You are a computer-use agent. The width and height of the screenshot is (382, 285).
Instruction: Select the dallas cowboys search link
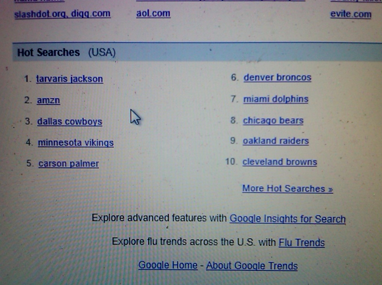point(70,122)
